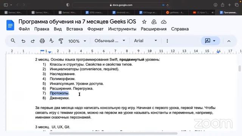The image size is (242, 136).
Task: Check the cloud save status icon
Action: pyautogui.click(x=164, y=22)
